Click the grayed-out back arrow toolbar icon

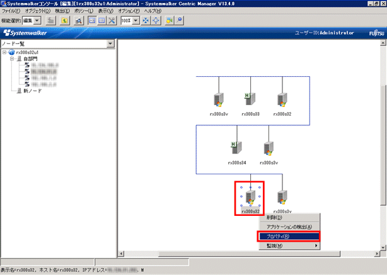[51, 21]
